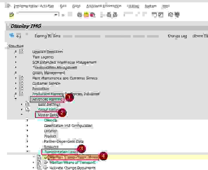Screen dimensions: 208x170
Task: Click the Where Else Used button
Action: click(x=200, y=36)
